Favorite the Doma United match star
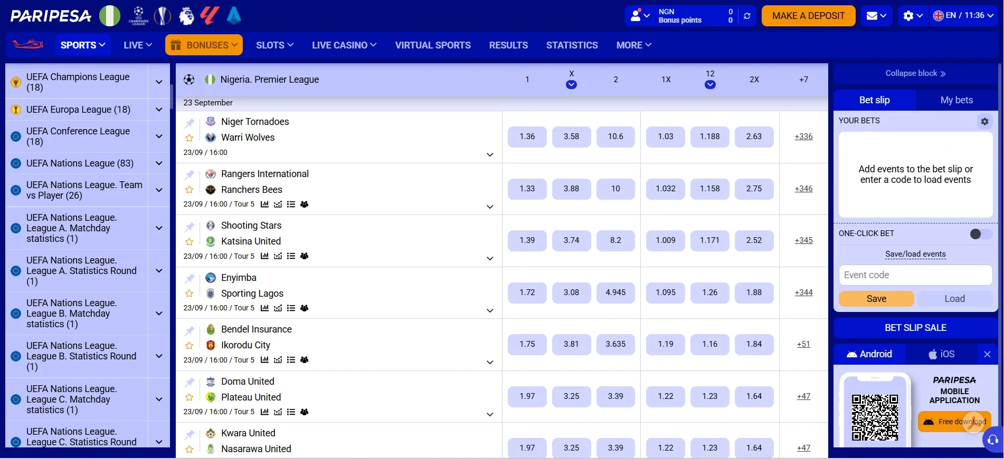Screen dimensions: 1004x459 pos(189,397)
